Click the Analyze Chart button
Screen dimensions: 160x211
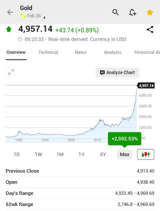pos(117,73)
